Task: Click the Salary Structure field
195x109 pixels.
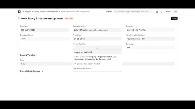Action: tap(97, 30)
